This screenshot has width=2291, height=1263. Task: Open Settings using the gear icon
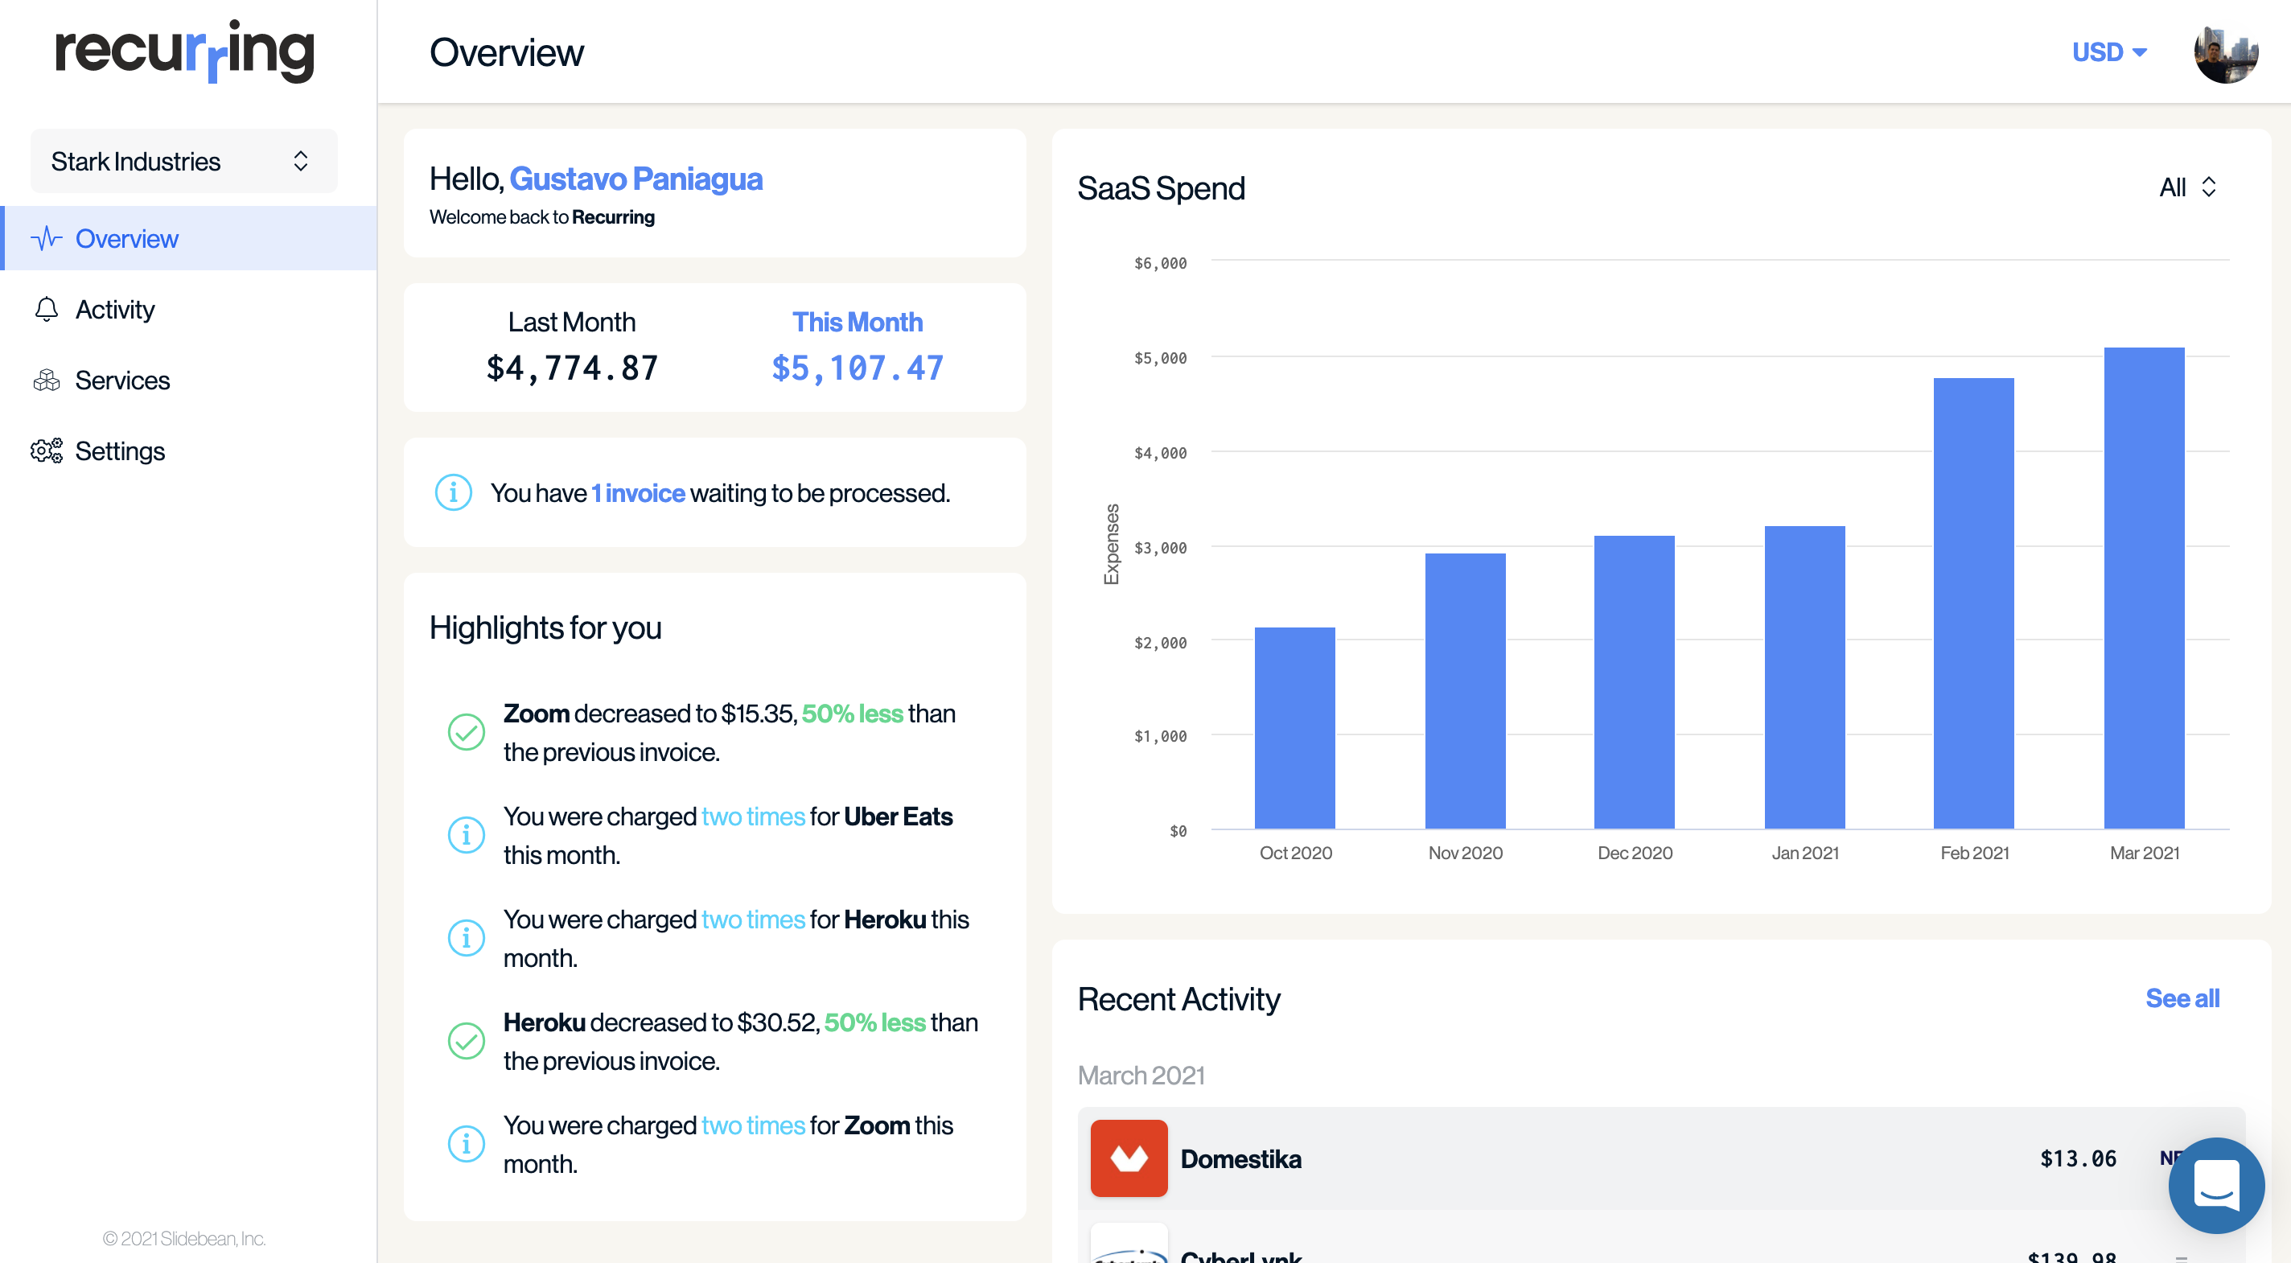click(45, 451)
